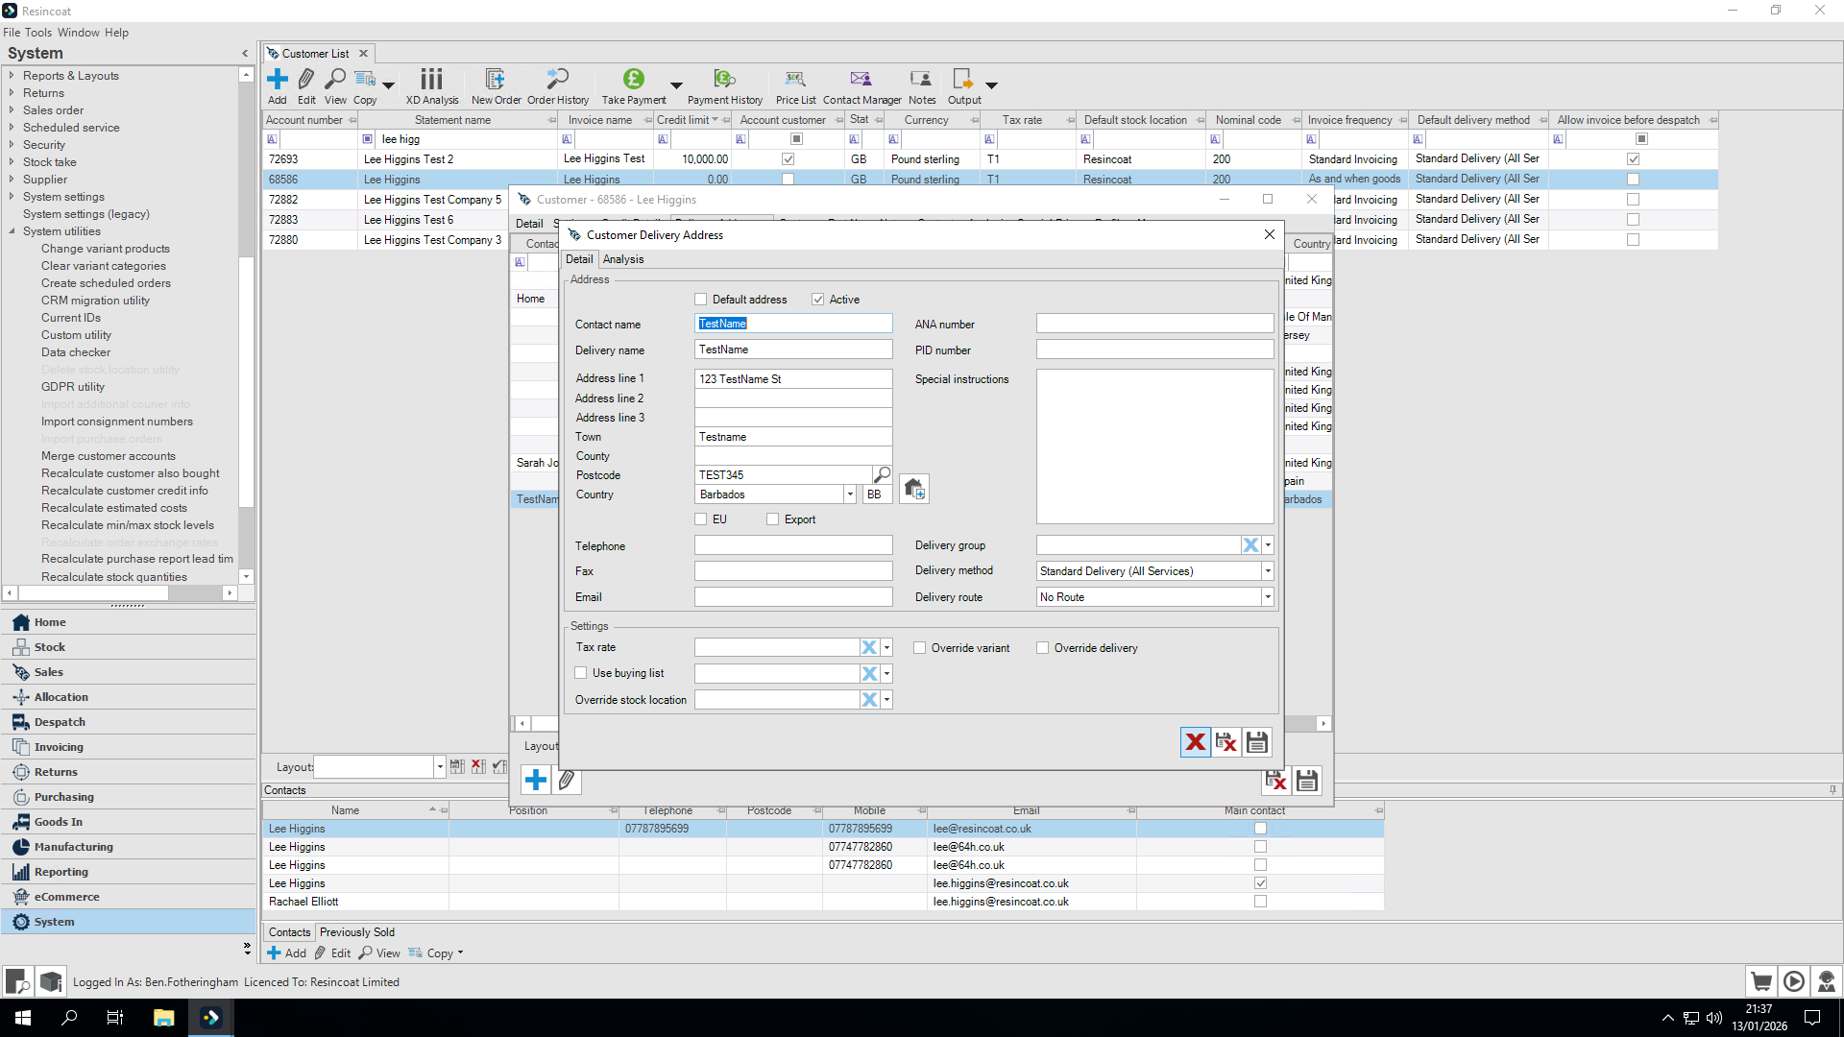This screenshot has width=1844, height=1037.
Task: Open the Price List tool
Action: [795, 86]
